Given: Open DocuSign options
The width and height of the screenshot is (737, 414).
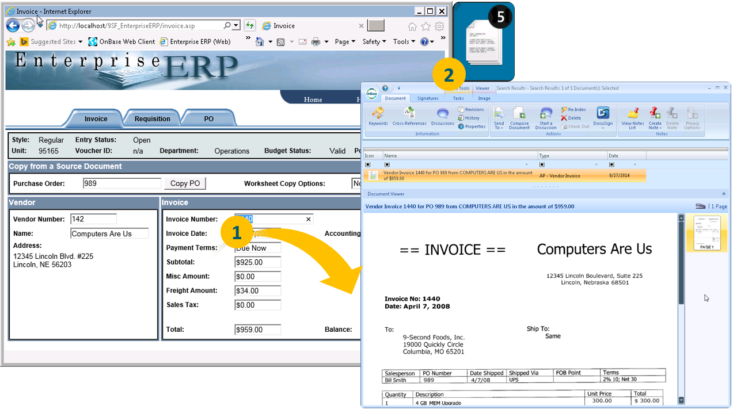Looking at the screenshot, I should (x=603, y=117).
